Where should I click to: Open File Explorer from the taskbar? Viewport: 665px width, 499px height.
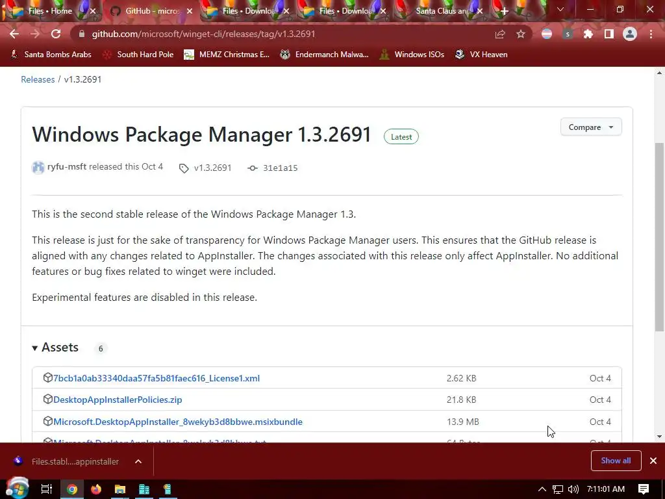120,489
